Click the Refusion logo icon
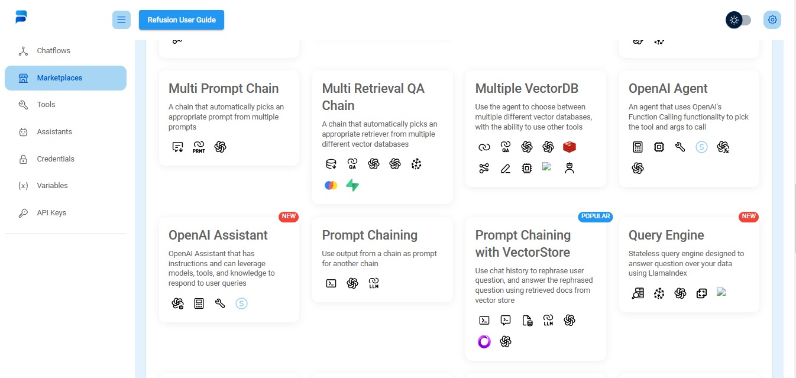796x378 pixels. tap(21, 17)
